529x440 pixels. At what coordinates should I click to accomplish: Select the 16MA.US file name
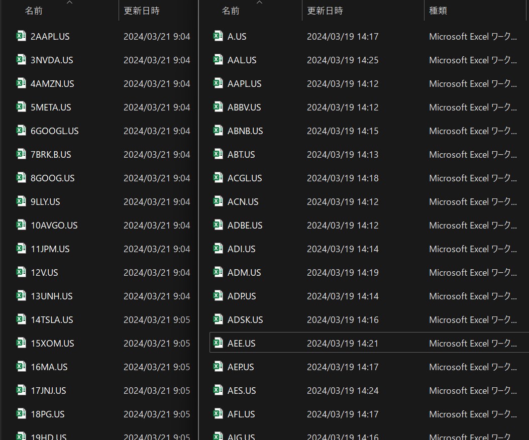(x=49, y=367)
